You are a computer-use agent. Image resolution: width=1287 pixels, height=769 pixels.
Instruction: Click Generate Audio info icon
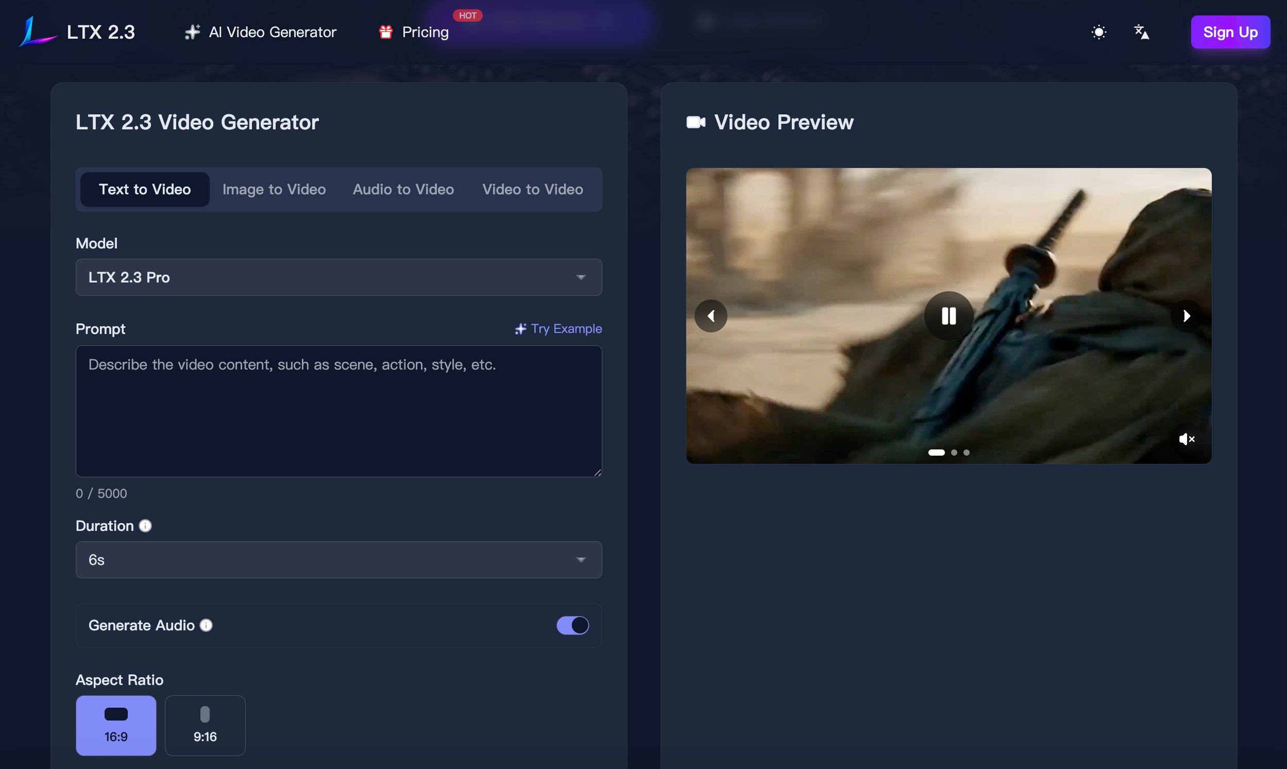pos(206,625)
